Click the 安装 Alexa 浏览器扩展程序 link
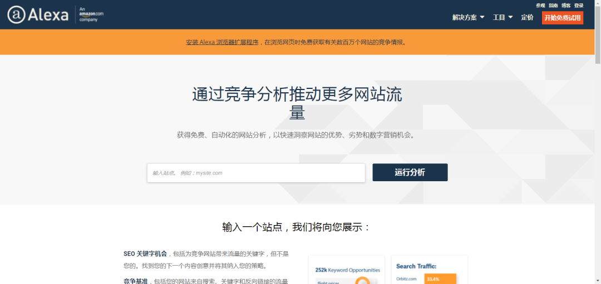 click(222, 42)
